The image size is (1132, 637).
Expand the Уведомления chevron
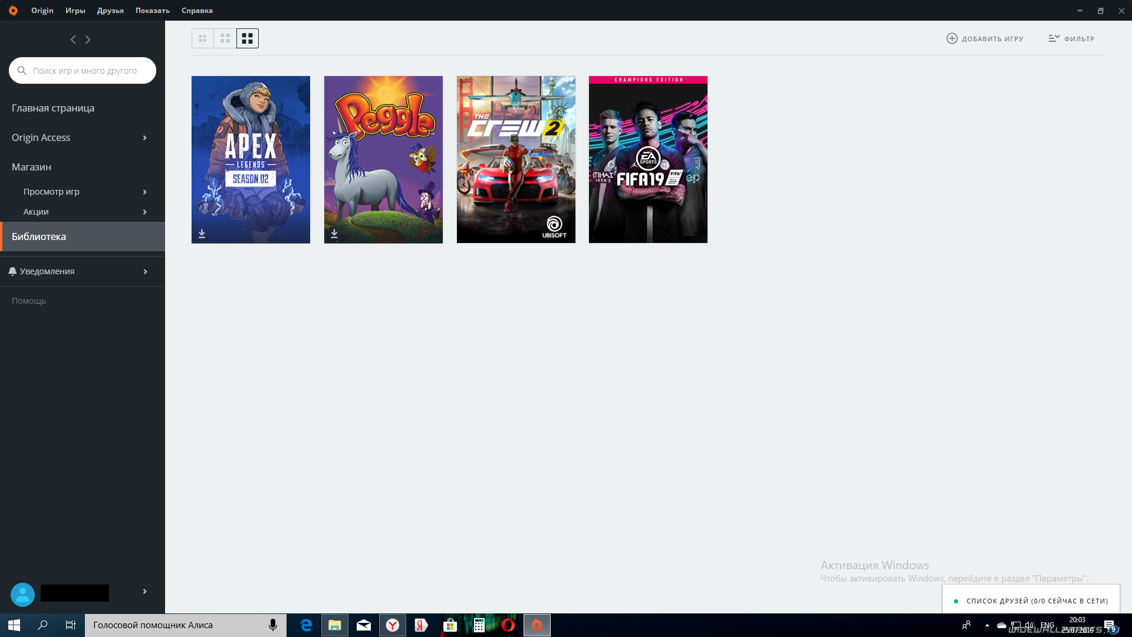pos(145,272)
